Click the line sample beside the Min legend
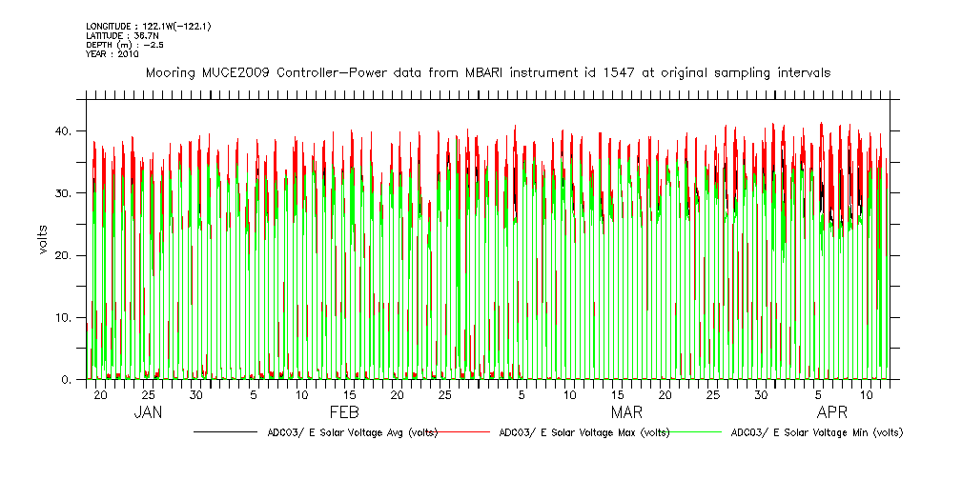Image resolution: width=962 pixels, height=480 pixels. (696, 432)
